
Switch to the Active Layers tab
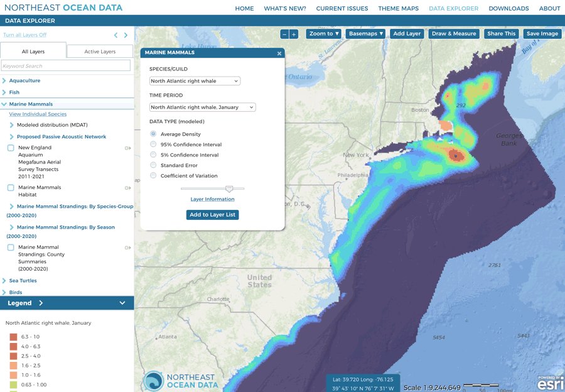[x=100, y=52]
